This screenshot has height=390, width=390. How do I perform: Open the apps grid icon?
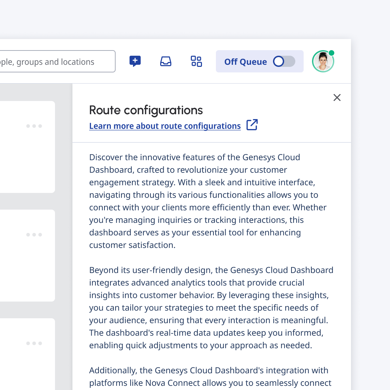pyautogui.click(x=196, y=61)
